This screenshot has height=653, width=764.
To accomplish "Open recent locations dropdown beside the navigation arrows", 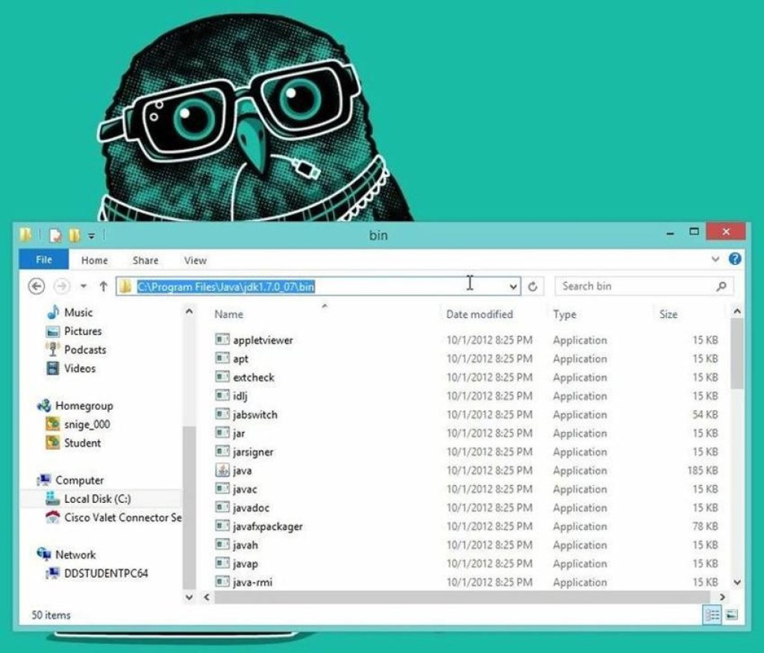I will click(84, 284).
